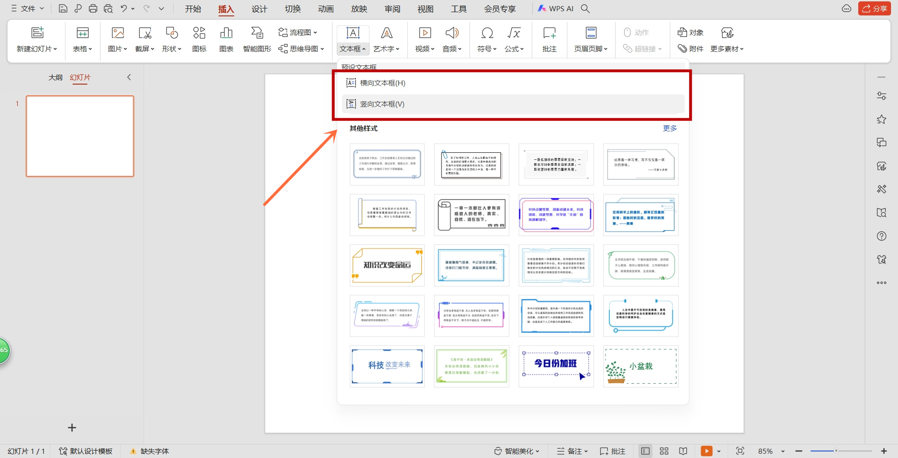Insert a chart with the 图表 icon
Image resolution: width=898 pixels, height=458 pixels.
[226, 39]
